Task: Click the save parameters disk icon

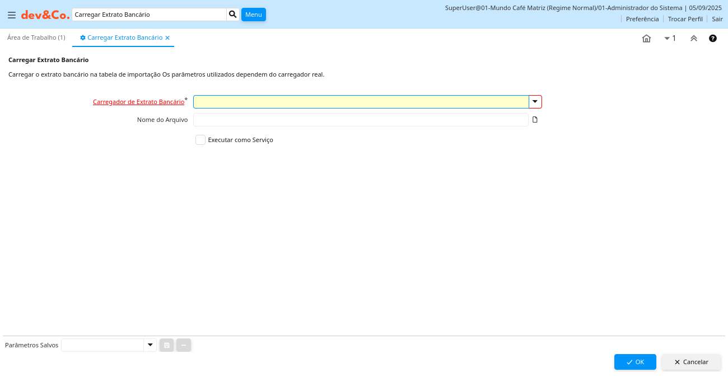Action: click(x=167, y=346)
